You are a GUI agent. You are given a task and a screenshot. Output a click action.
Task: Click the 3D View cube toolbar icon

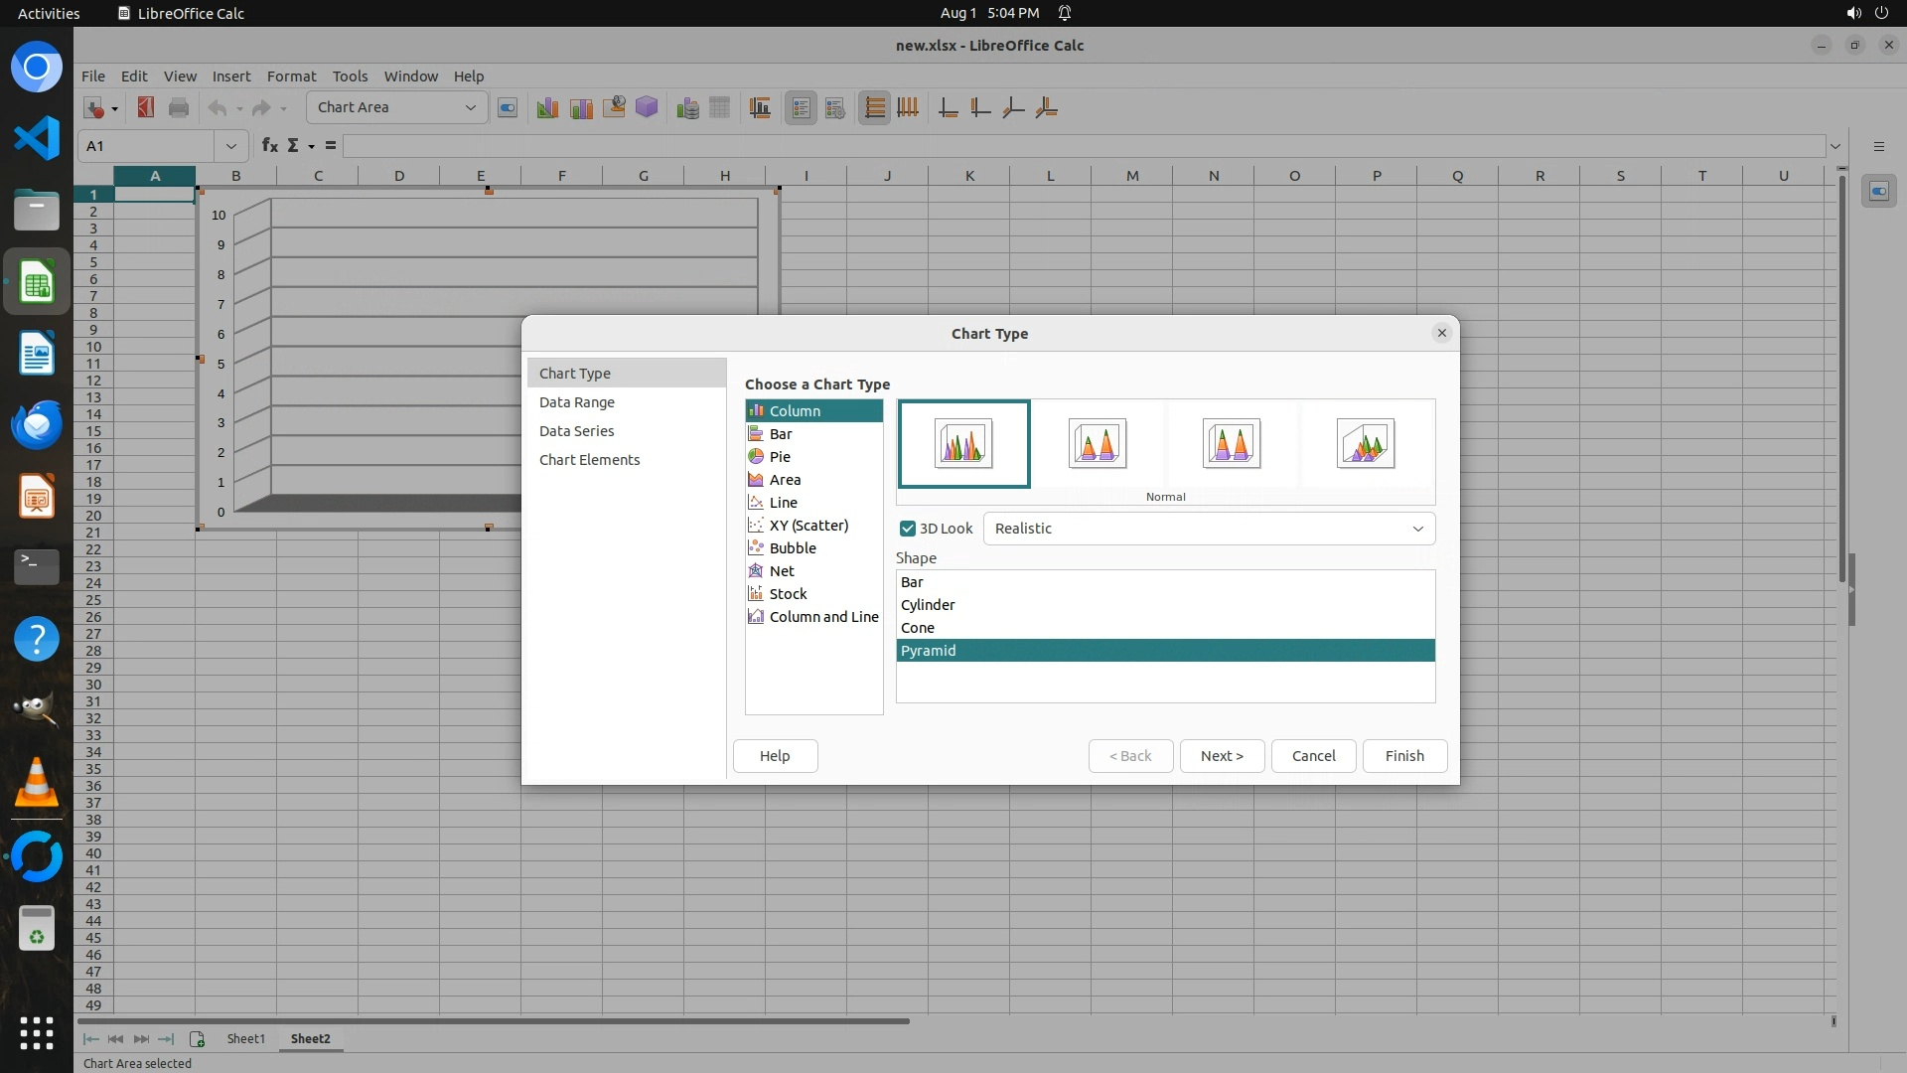[x=647, y=107]
